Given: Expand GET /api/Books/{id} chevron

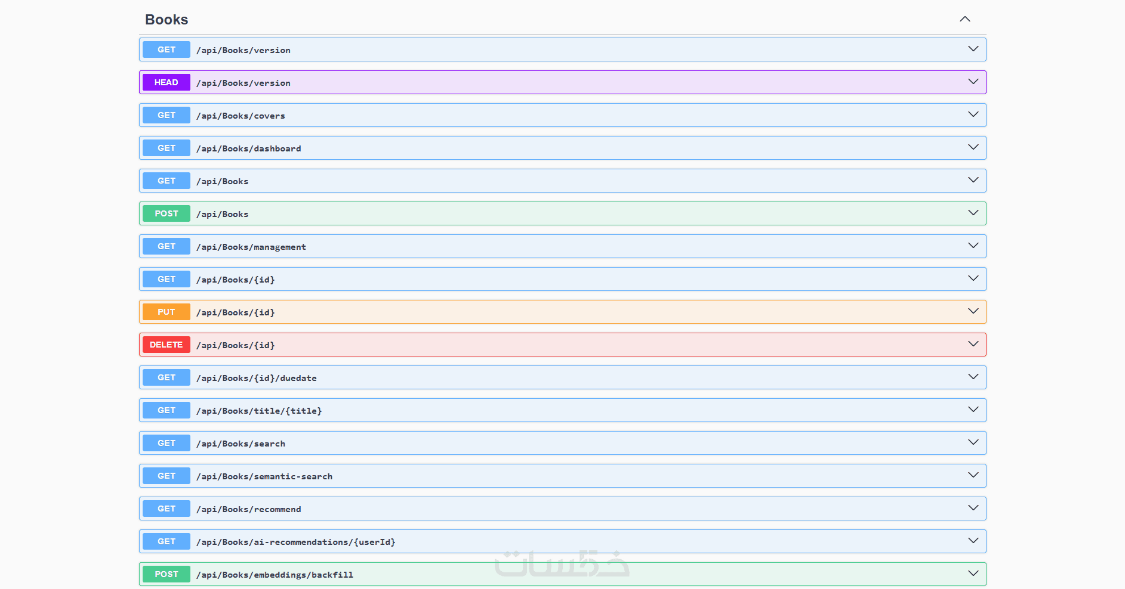Looking at the screenshot, I should point(973,278).
